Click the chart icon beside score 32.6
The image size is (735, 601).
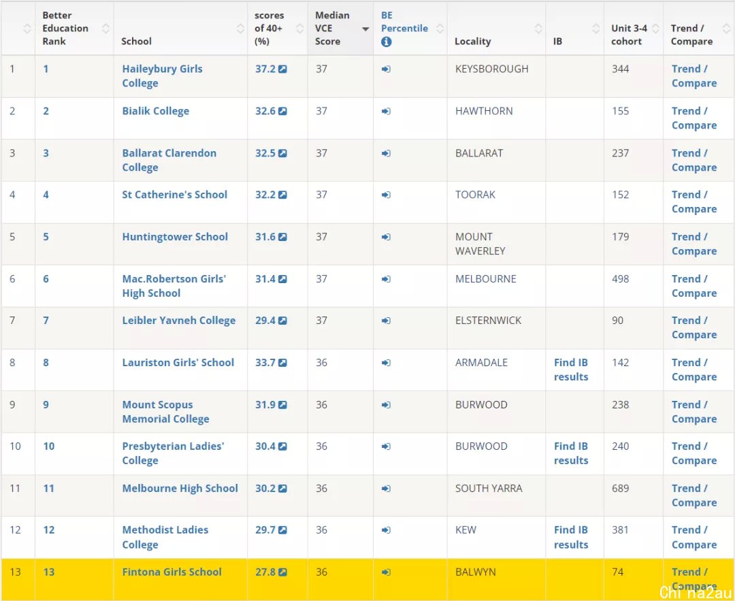pos(282,112)
